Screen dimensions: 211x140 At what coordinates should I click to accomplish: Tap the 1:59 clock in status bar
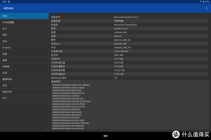click(x=4, y=2)
